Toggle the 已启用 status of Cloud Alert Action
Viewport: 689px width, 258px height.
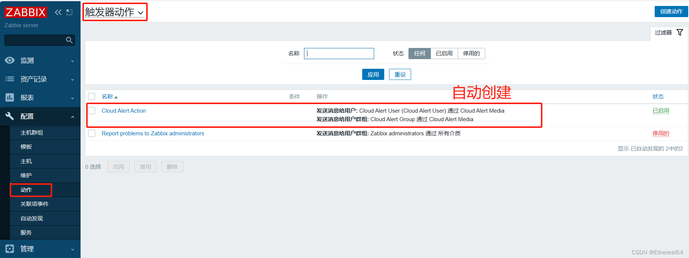[661, 111]
